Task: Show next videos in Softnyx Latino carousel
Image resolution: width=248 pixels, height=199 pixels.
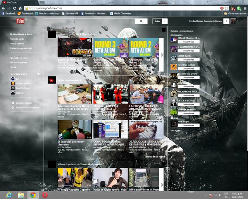Action: pos(162,55)
